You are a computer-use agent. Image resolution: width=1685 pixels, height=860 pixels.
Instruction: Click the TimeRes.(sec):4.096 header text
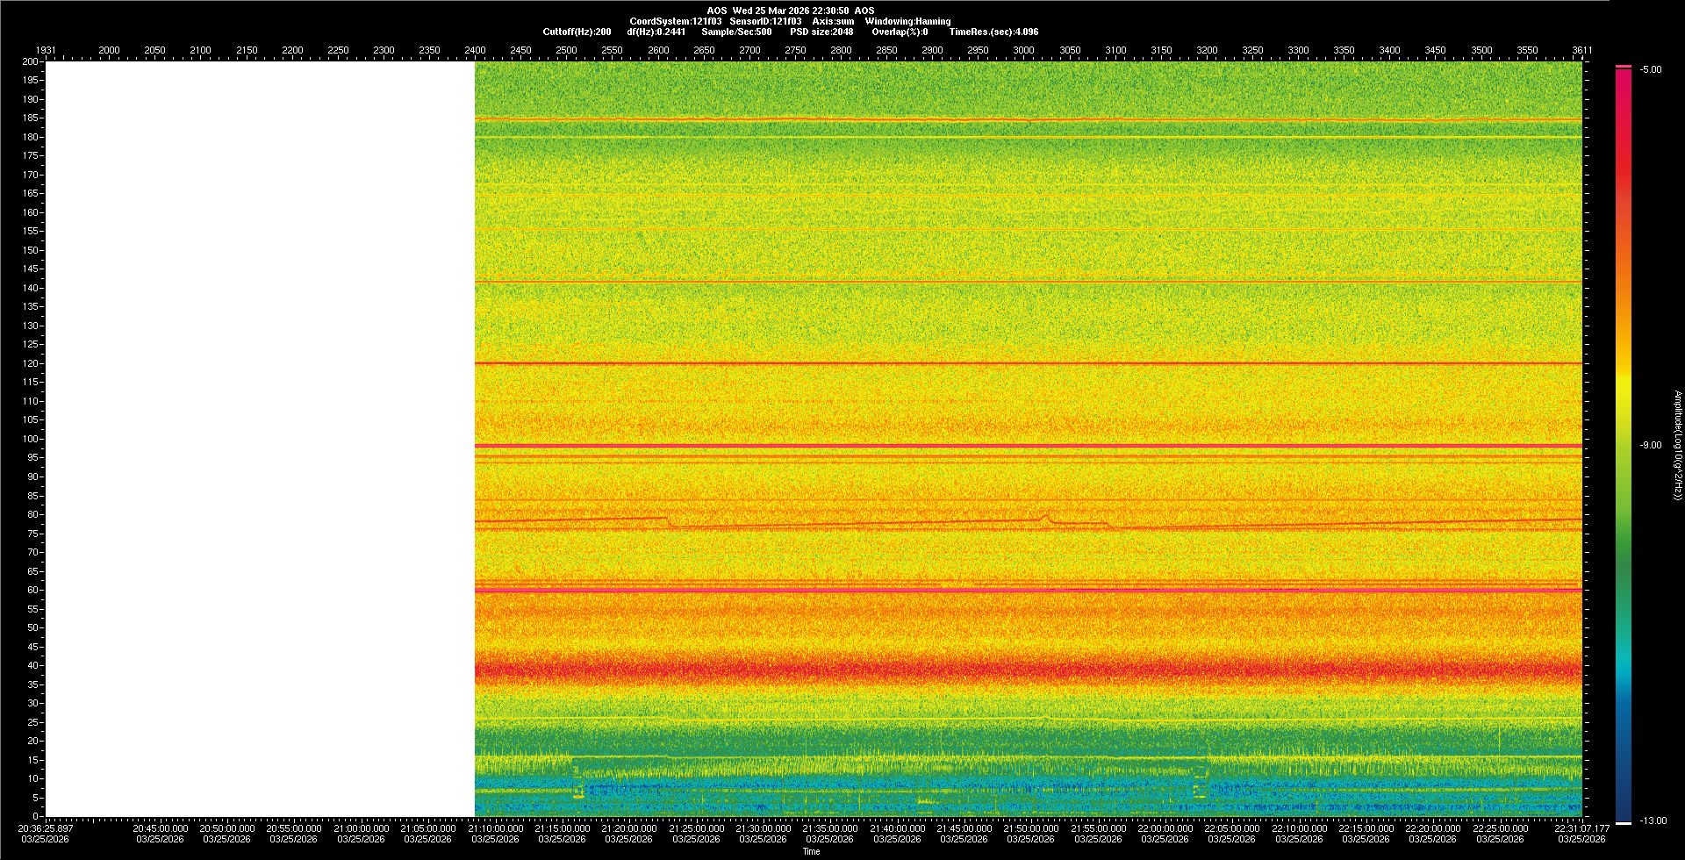point(993,32)
